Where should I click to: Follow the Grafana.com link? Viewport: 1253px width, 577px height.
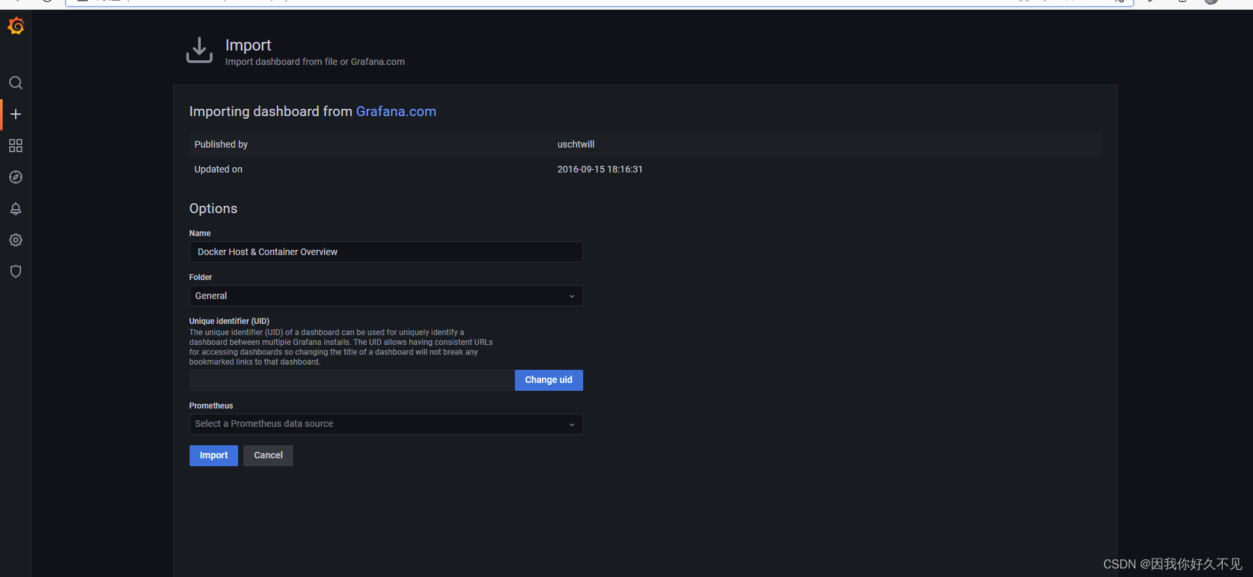(396, 111)
